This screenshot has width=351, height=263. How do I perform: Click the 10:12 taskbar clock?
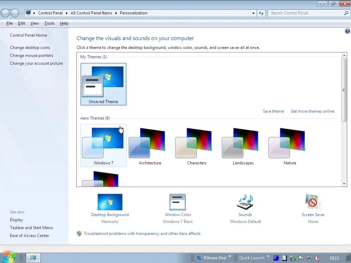pyautogui.click(x=334, y=258)
